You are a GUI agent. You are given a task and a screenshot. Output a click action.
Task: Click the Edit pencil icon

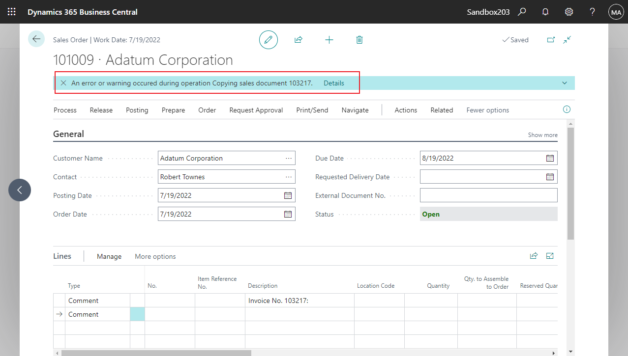(268, 39)
